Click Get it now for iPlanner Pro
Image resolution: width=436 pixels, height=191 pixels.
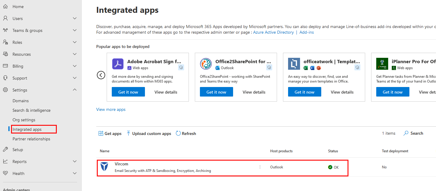click(393, 92)
